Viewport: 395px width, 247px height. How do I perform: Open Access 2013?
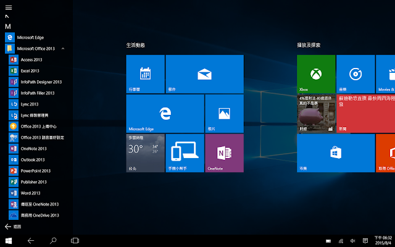38,60
